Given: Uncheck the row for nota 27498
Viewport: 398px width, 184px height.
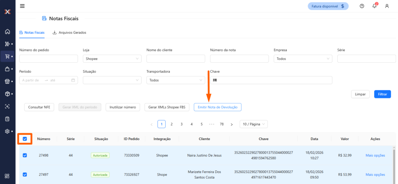Looking at the screenshot, I should tap(25, 155).
